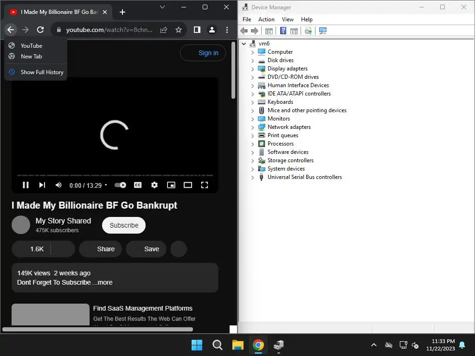Open taskbar Search

[217, 345]
